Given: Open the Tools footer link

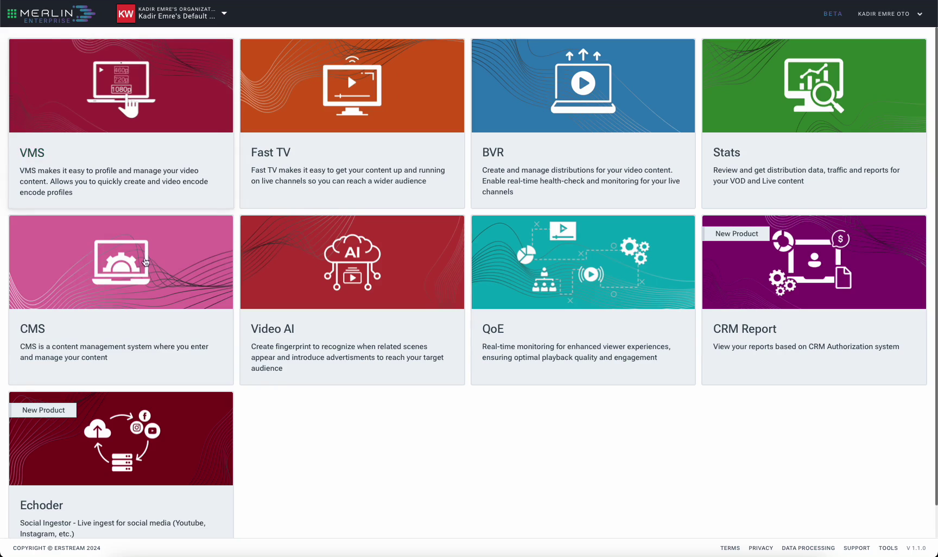Looking at the screenshot, I should tap(888, 548).
